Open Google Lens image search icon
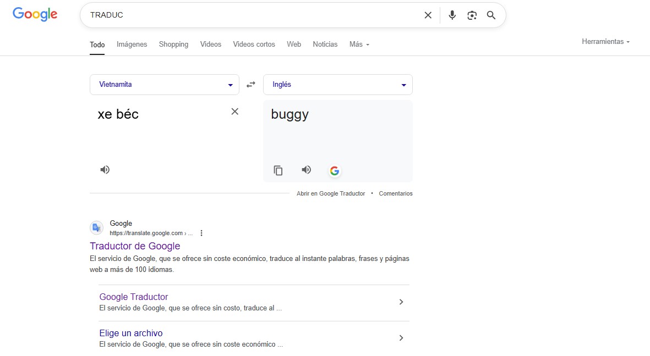 (472, 15)
